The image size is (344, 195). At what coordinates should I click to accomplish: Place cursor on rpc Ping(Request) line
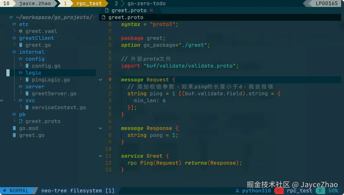(185, 163)
